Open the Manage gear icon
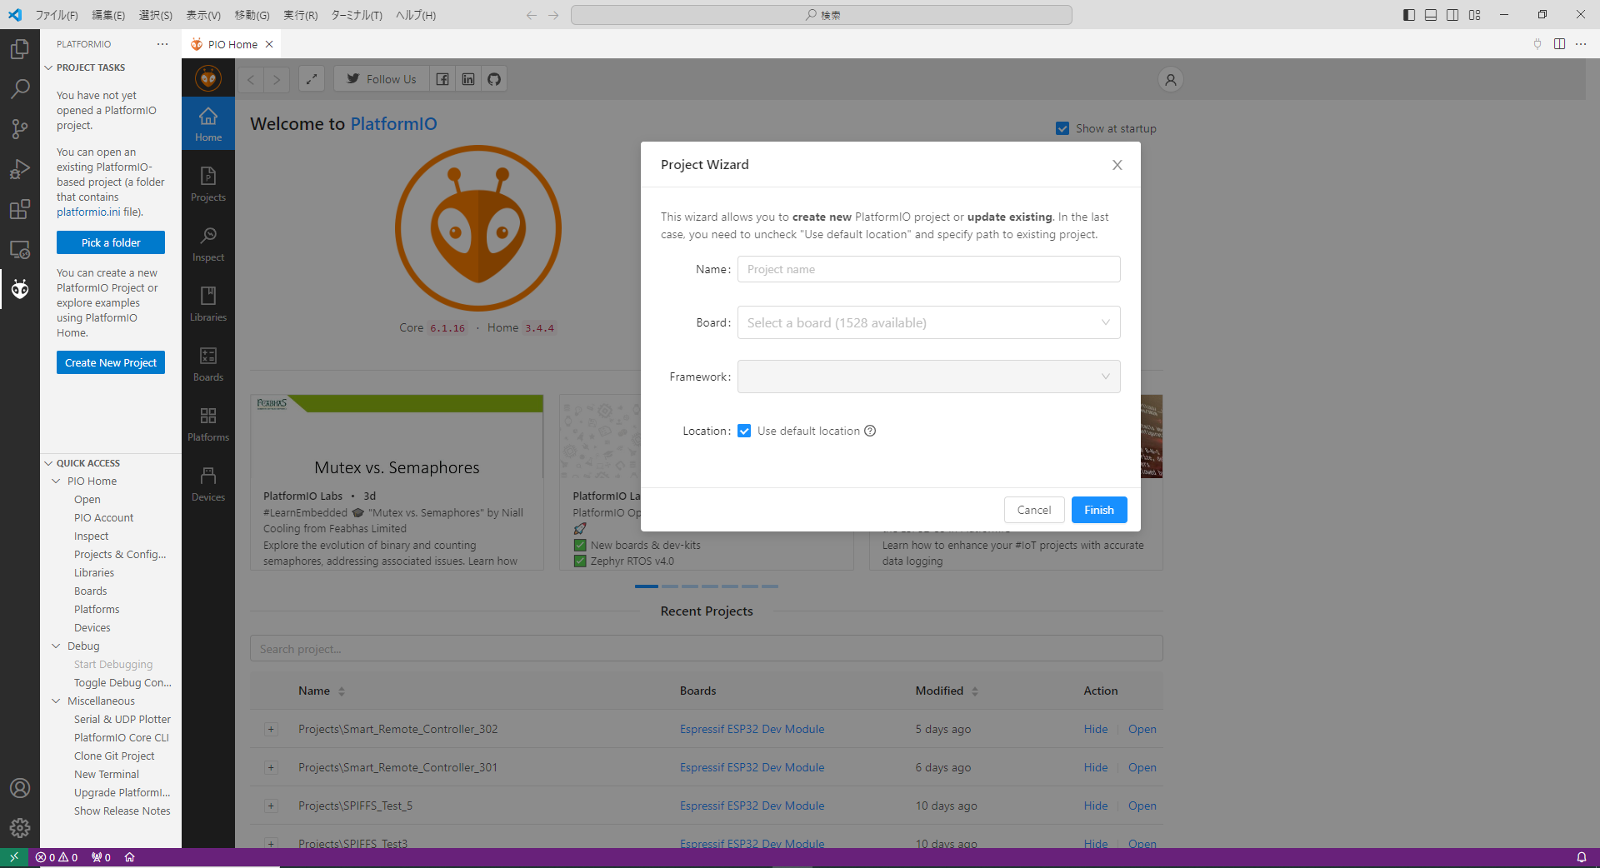Image resolution: width=1600 pixels, height=868 pixels. click(x=20, y=827)
